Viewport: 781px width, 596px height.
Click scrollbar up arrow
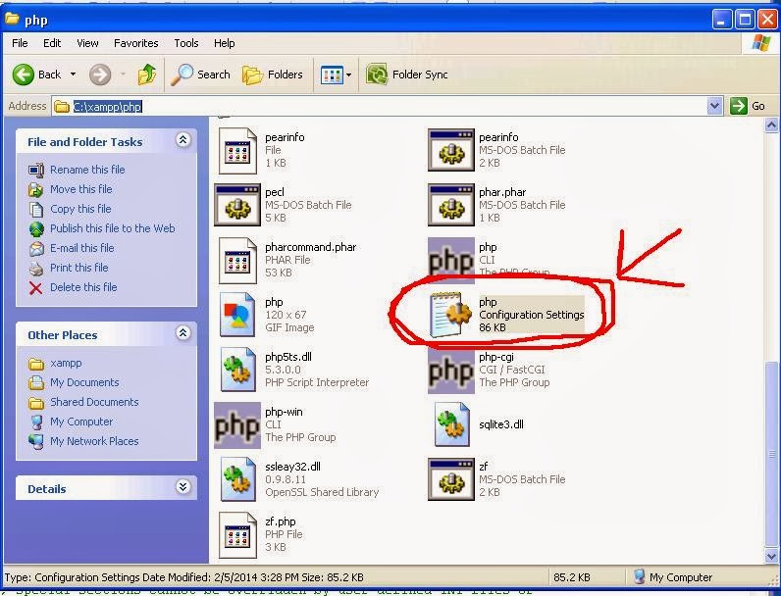click(x=771, y=124)
